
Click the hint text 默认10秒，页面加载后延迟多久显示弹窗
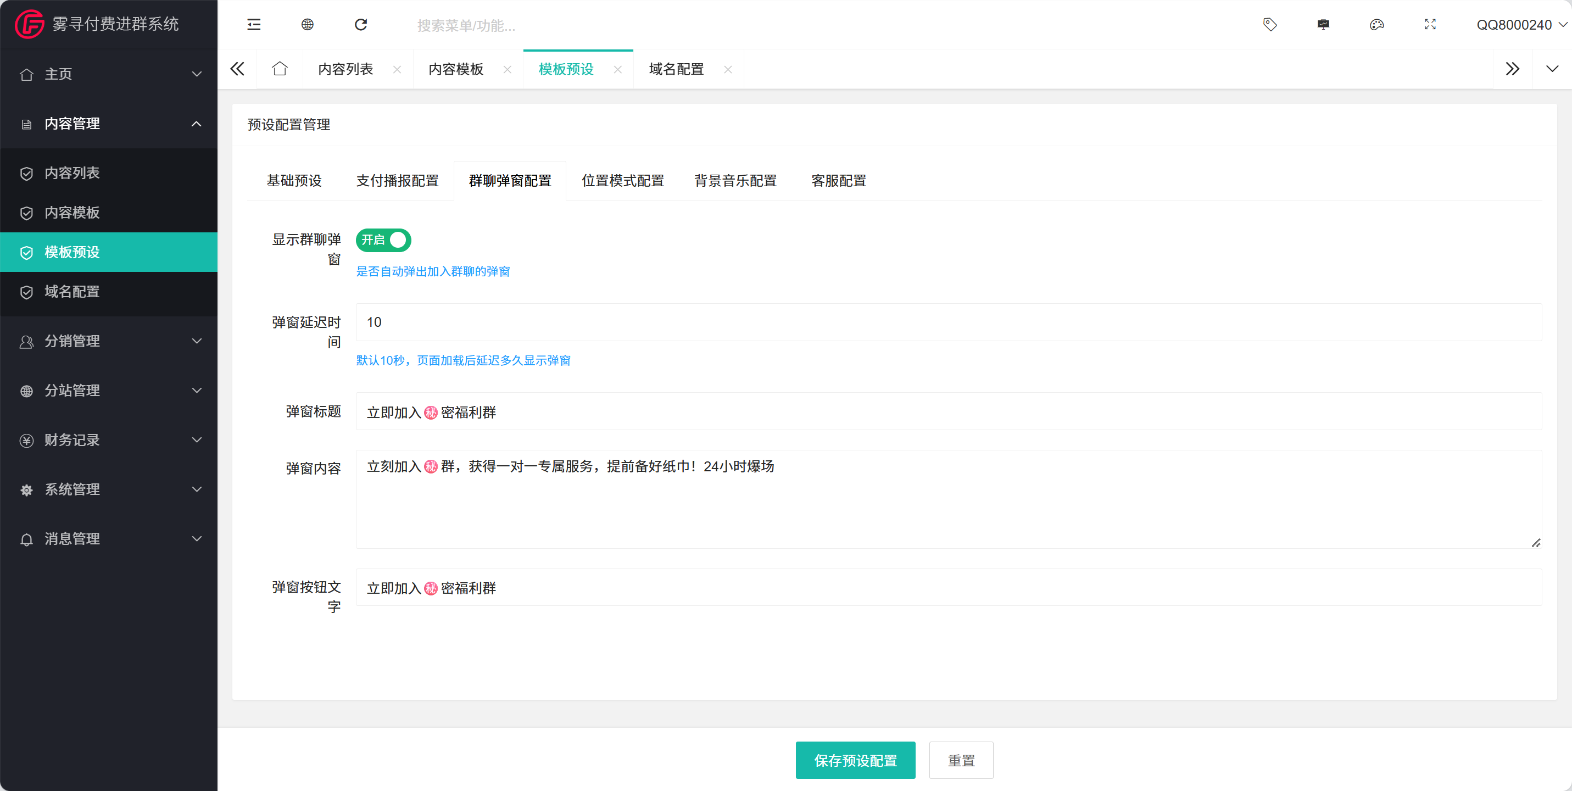click(463, 361)
